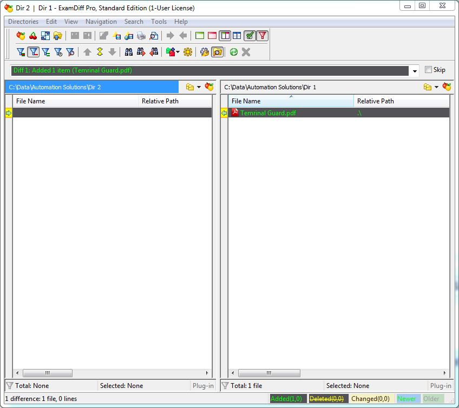Click the gray right arrow toolbar icon
This screenshot has height=408, width=459.
point(170,36)
